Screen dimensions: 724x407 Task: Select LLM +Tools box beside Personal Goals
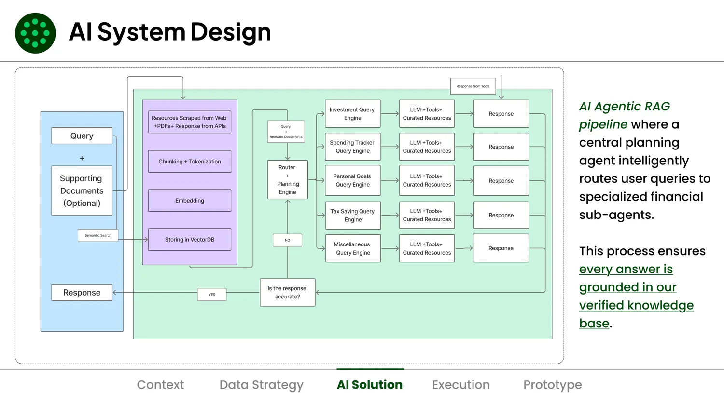click(x=427, y=180)
